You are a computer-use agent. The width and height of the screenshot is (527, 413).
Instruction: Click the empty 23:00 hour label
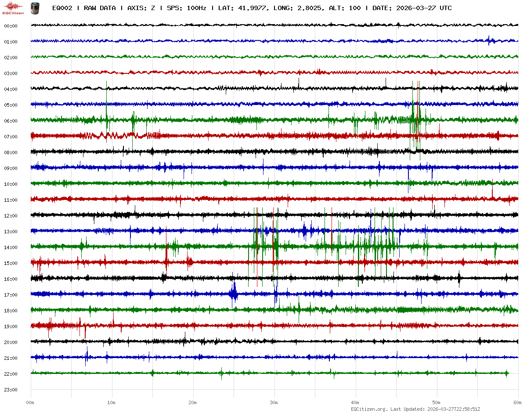(x=11, y=390)
